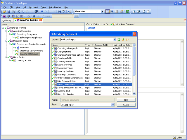The width and height of the screenshot is (187, 140).
Task: Click the Move Up blue arrow icon
Action: pyautogui.click(x=34, y=16)
